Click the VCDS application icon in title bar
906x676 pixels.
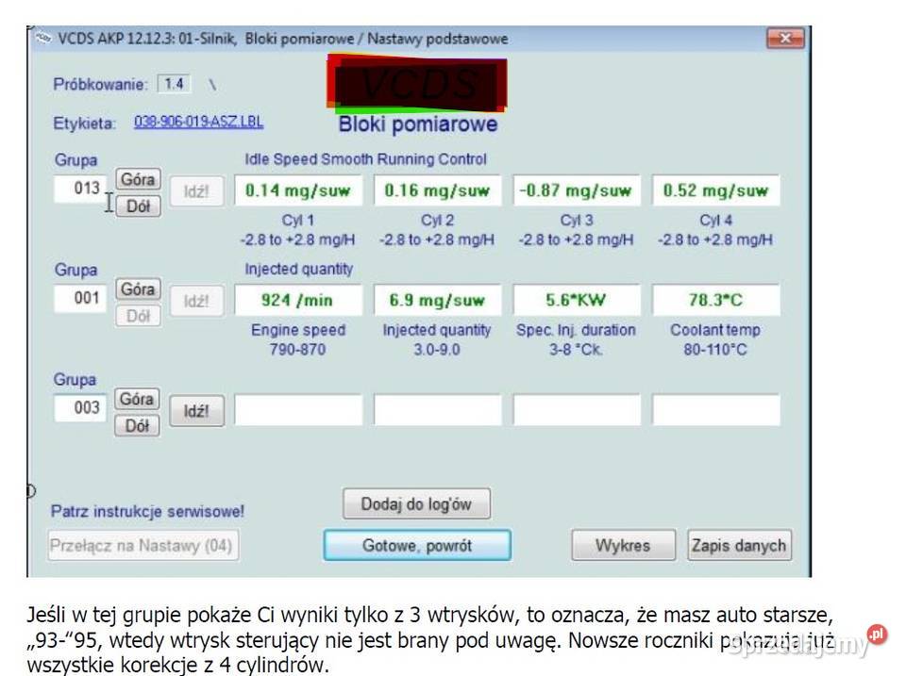point(41,39)
